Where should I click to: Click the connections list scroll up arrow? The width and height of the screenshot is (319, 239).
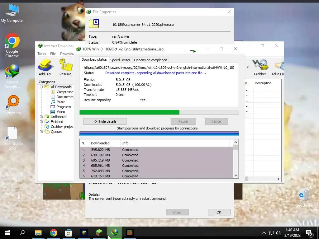tap(236, 143)
